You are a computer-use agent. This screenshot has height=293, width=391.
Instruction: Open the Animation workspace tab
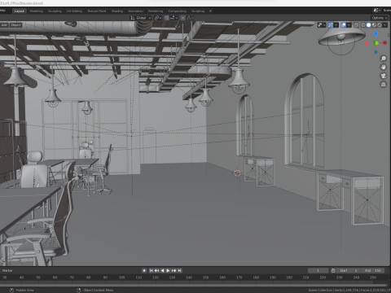(x=135, y=11)
